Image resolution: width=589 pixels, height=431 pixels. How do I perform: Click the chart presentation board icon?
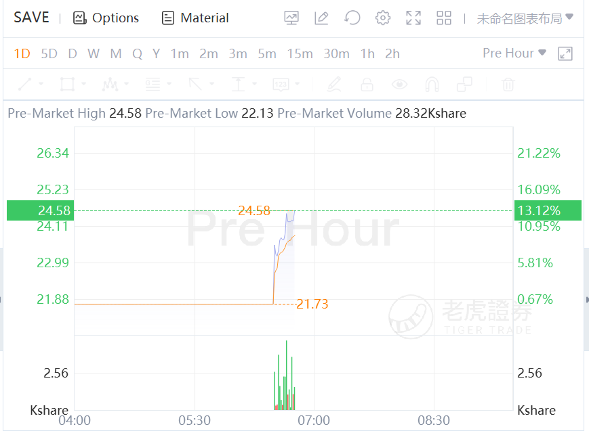[291, 18]
